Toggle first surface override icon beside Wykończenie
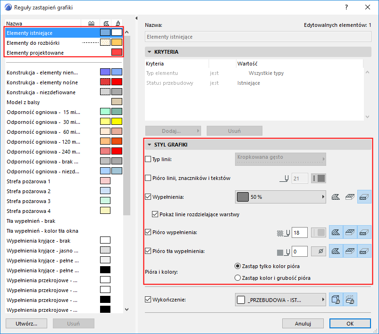The image size is (379, 334). [x=336, y=300]
